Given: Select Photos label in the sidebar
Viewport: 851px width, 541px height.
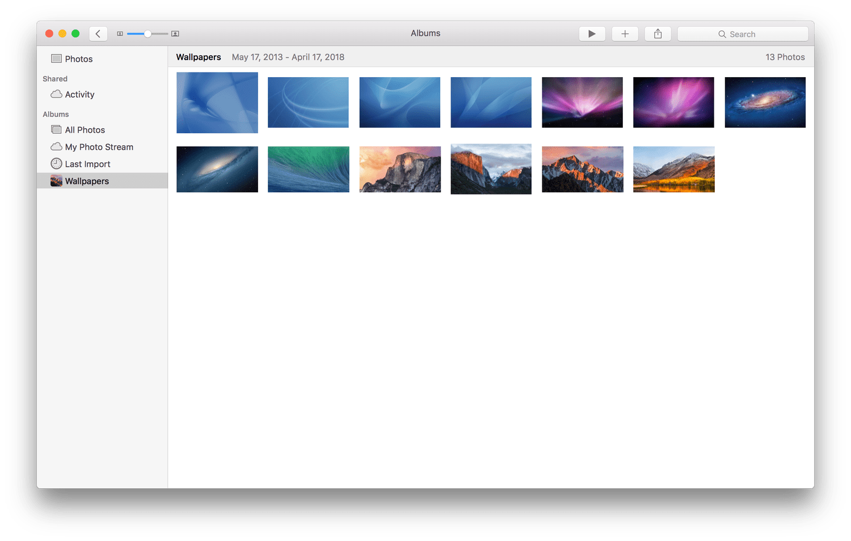Looking at the screenshot, I should tap(79, 59).
